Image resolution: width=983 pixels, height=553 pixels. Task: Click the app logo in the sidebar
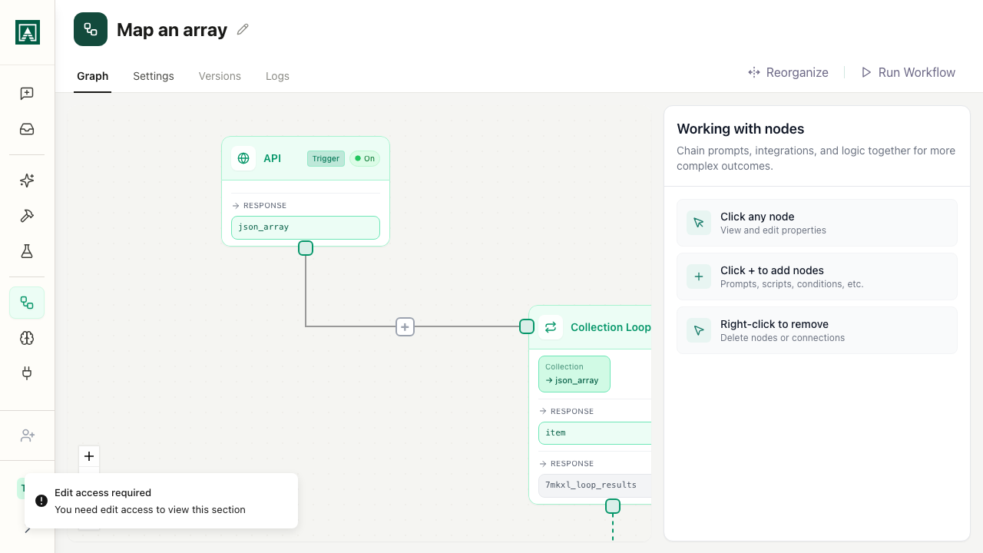[x=28, y=32]
